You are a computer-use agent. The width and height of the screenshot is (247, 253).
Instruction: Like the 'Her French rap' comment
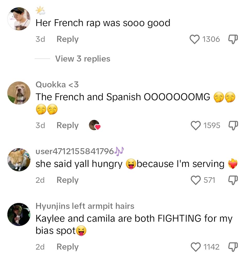click(x=195, y=39)
